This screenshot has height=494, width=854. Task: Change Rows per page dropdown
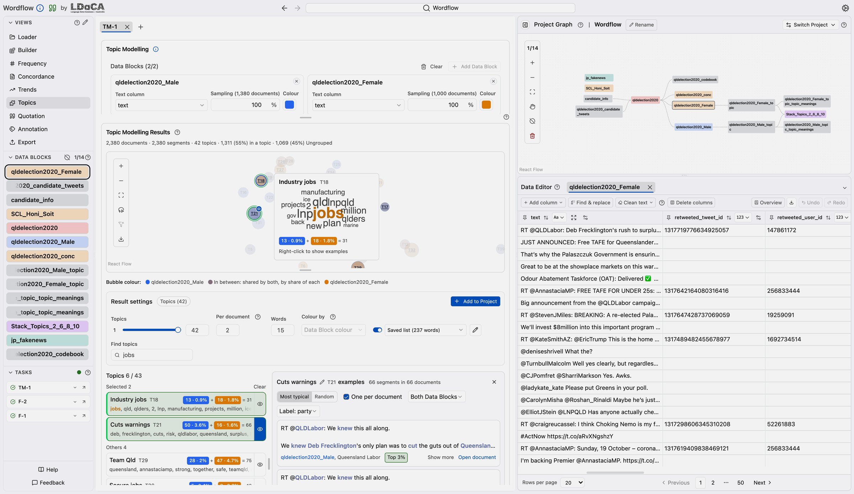coord(573,483)
